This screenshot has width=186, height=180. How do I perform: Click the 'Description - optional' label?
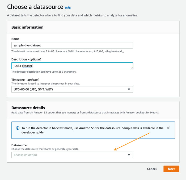coord(26,59)
